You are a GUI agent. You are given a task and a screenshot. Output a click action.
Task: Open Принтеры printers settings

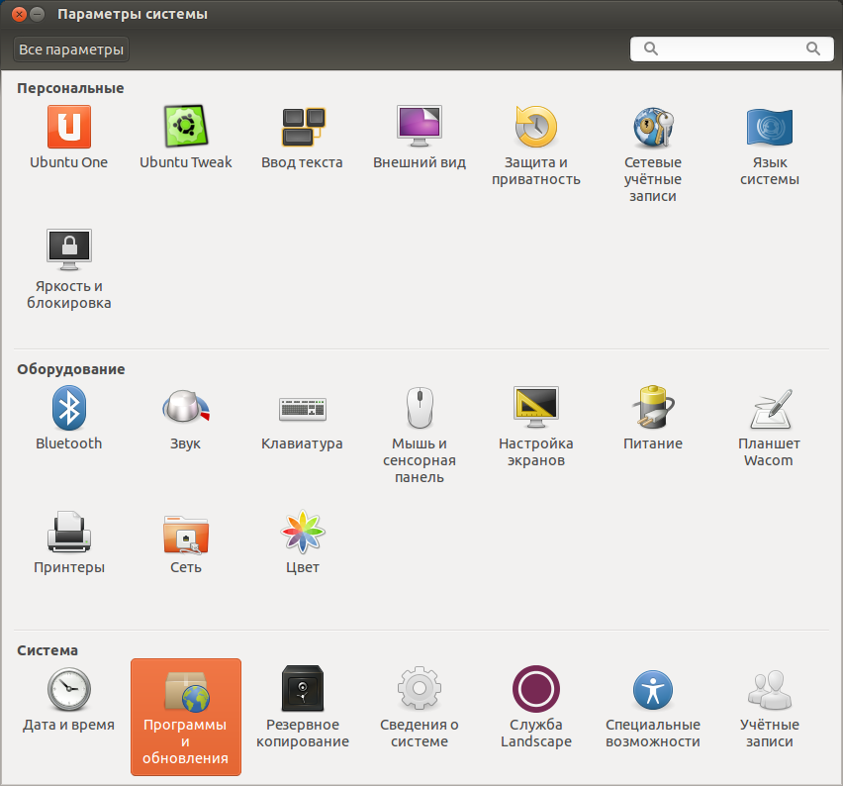point(69,542)
